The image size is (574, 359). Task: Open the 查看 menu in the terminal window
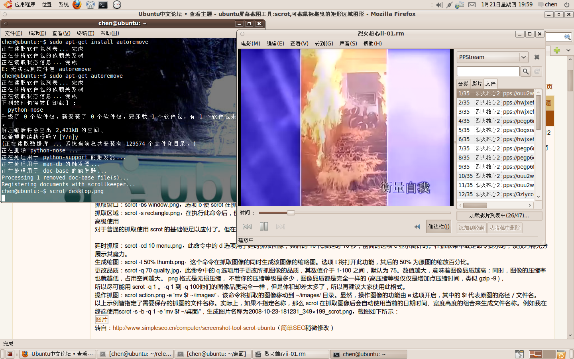click(61, 33)
